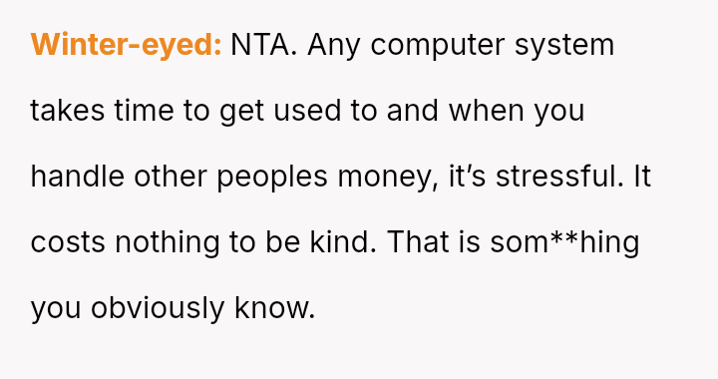
Task: Select the word computer
Action: tap(438, 46)
